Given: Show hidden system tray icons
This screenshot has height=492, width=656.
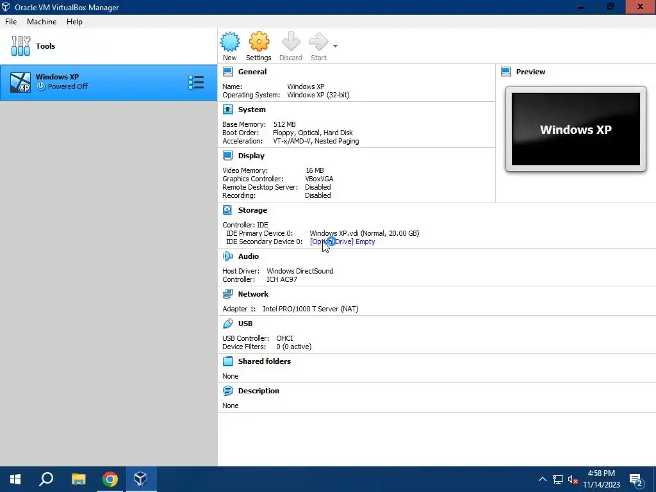Looking at the screenshot, I should tap(542, 479).
